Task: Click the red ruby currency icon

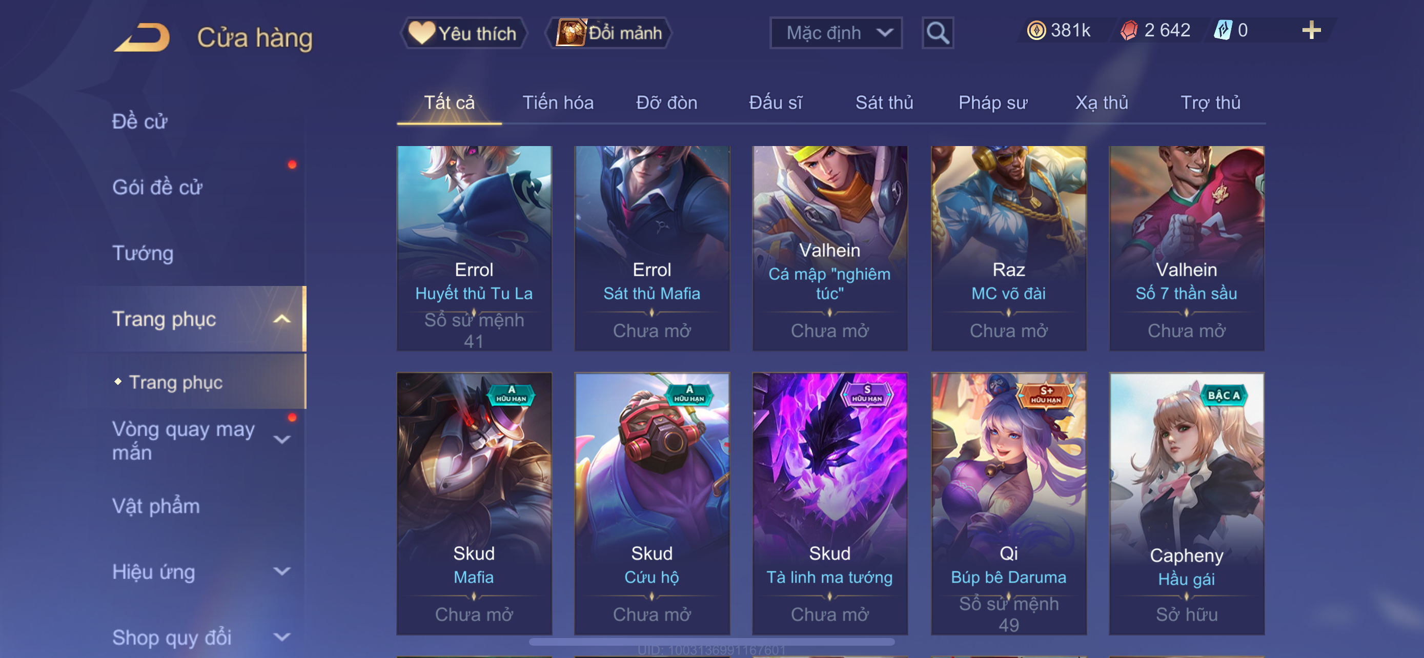Action: pos(1129,30)
